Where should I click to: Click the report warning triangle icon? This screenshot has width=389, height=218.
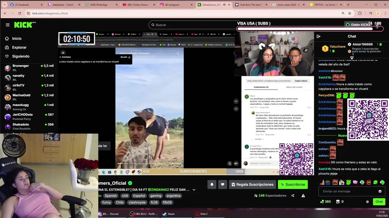pos(303,196)
